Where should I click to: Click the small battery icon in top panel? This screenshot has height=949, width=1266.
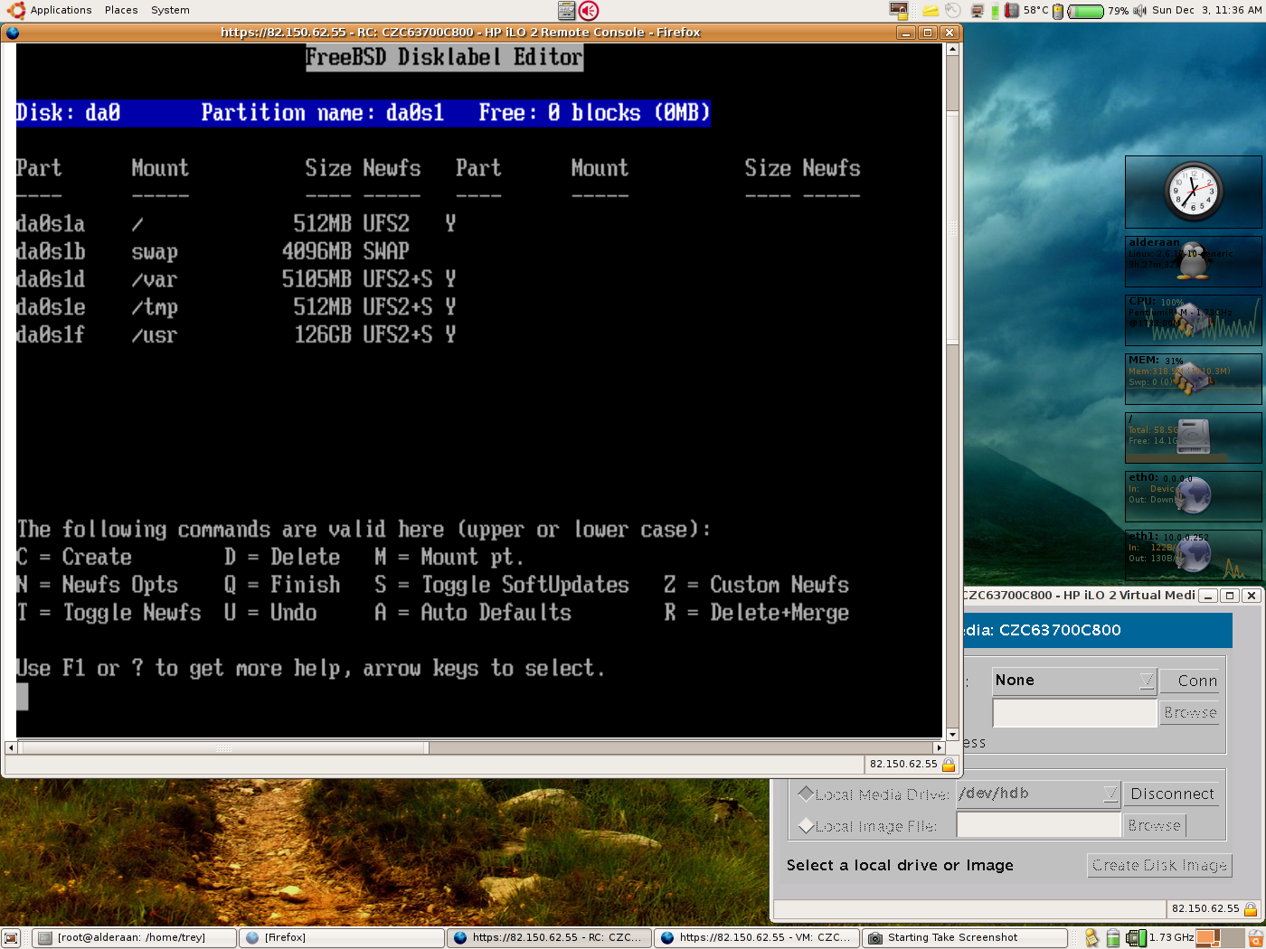point(1058,12)
